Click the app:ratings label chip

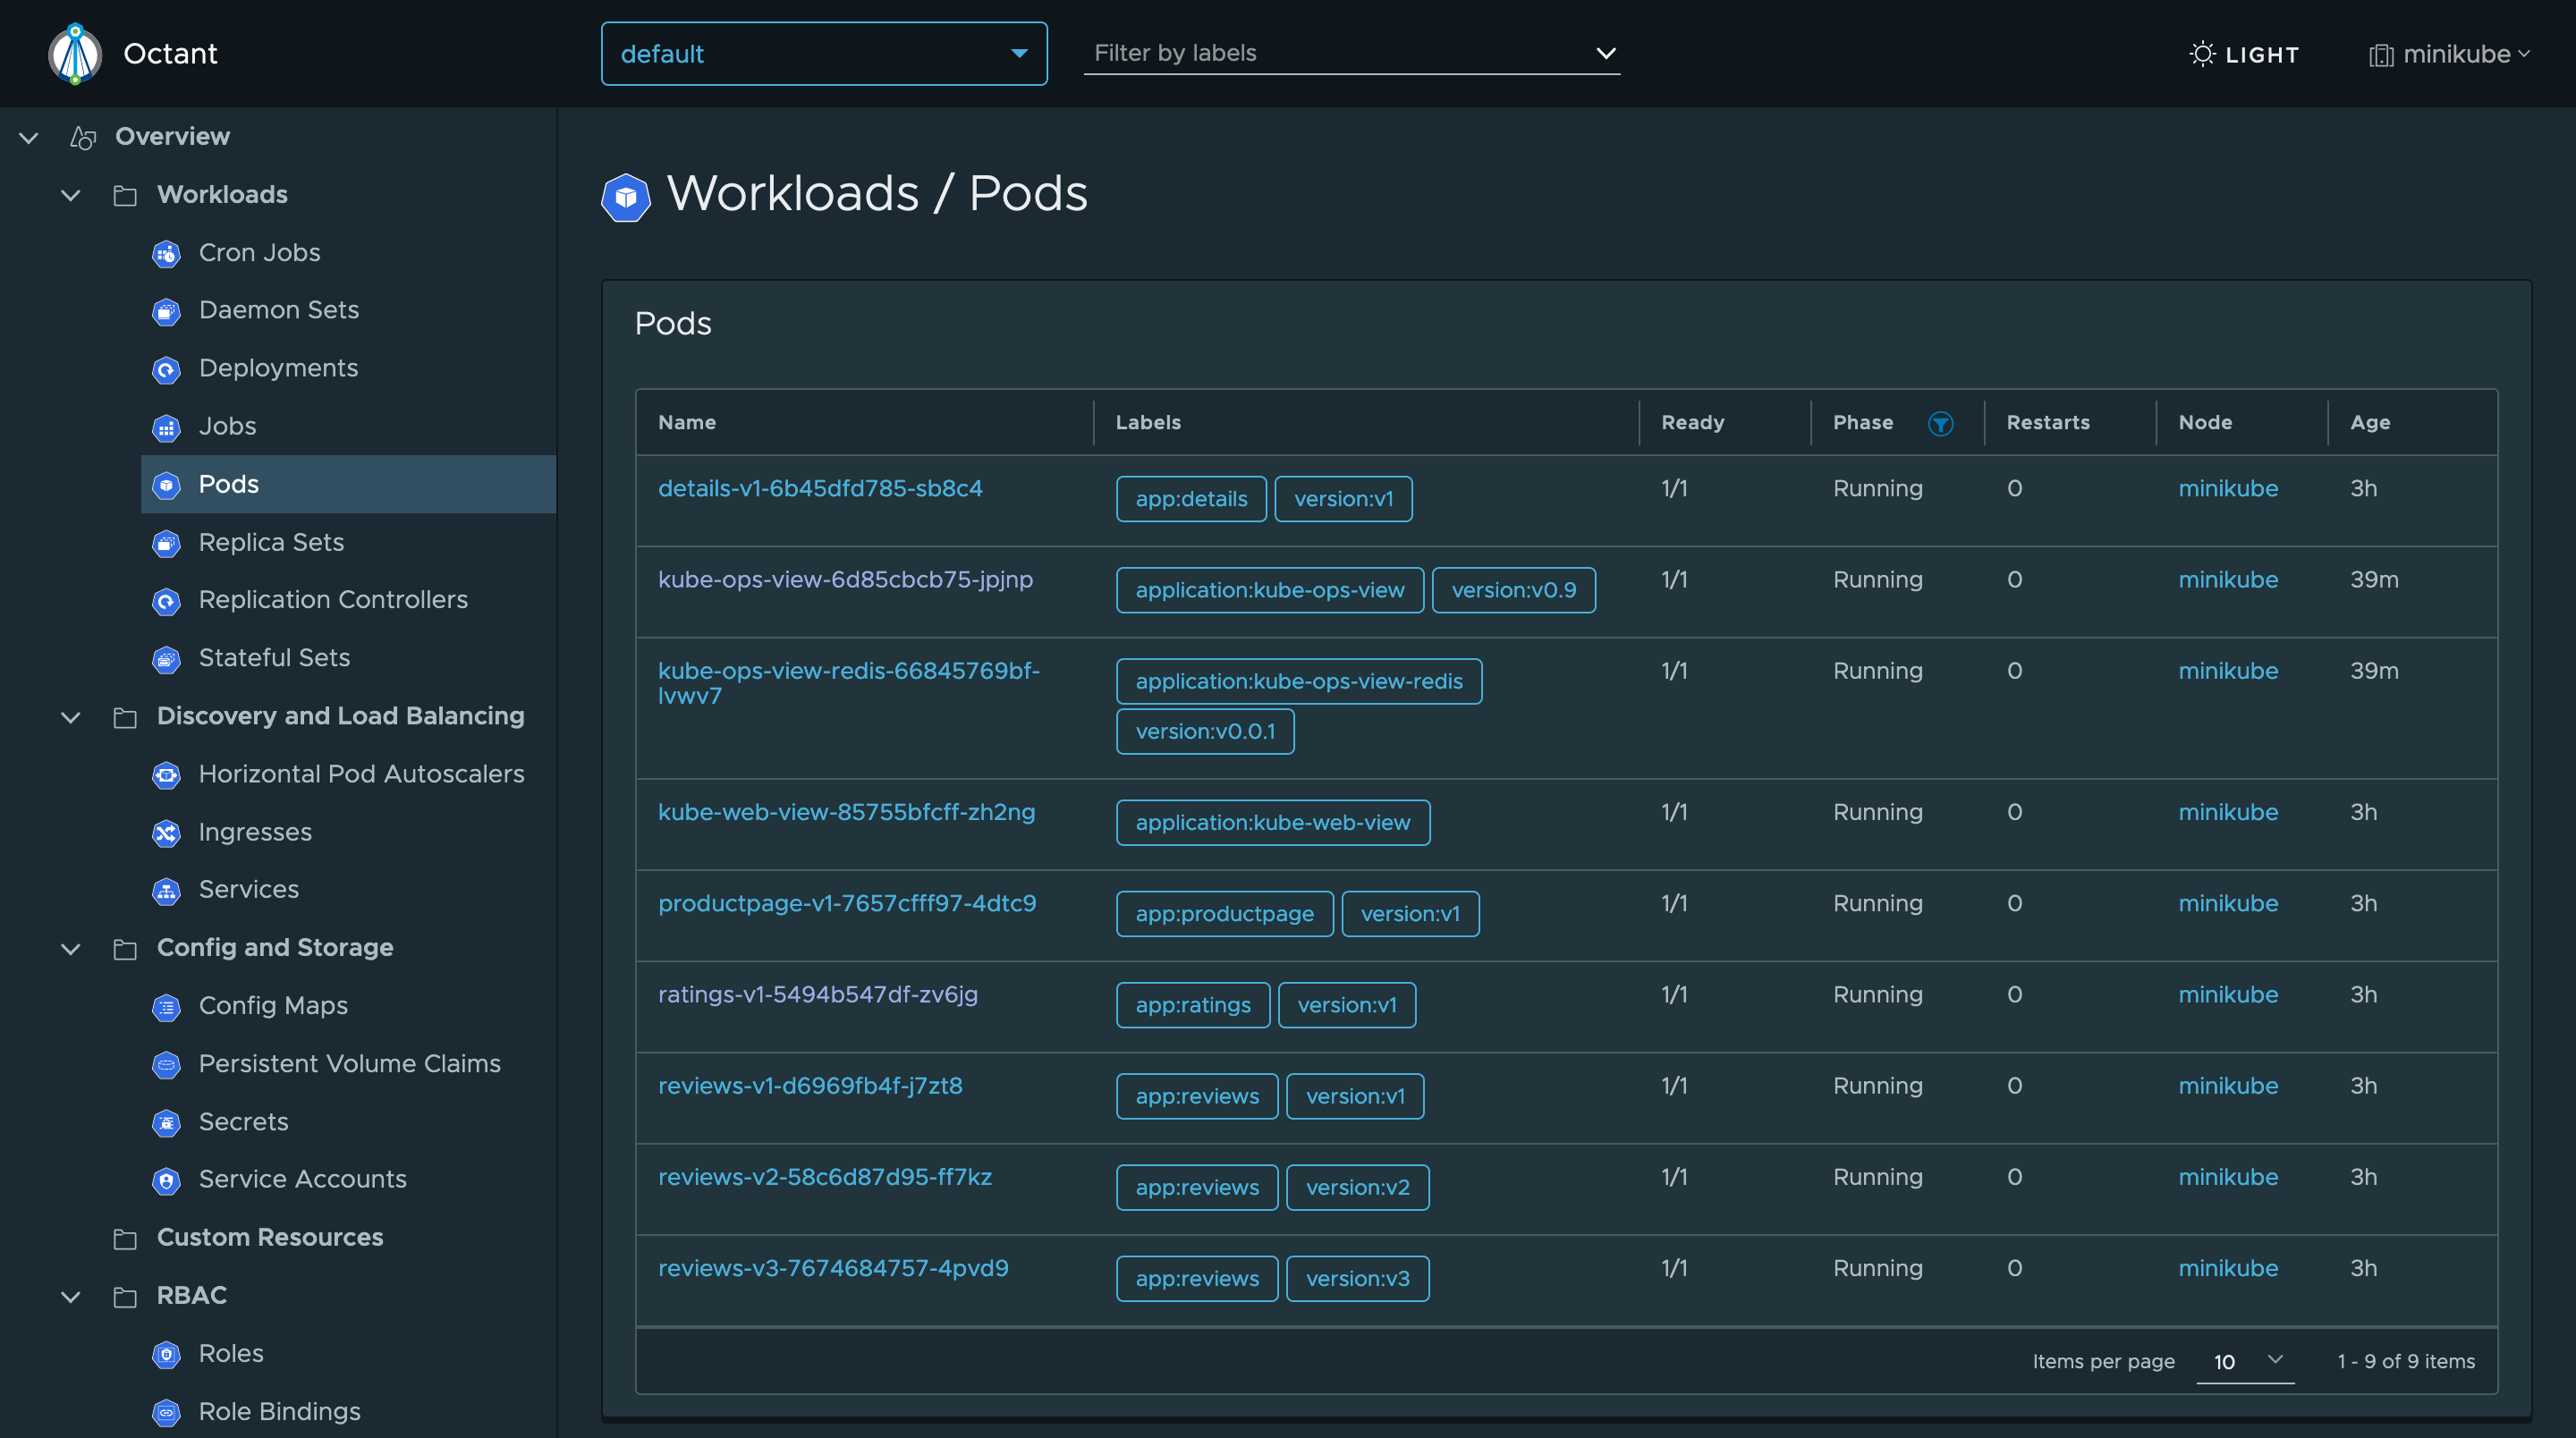(x=1192, y=1005)
